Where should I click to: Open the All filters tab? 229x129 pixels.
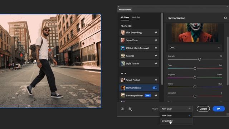click(125, 18)
